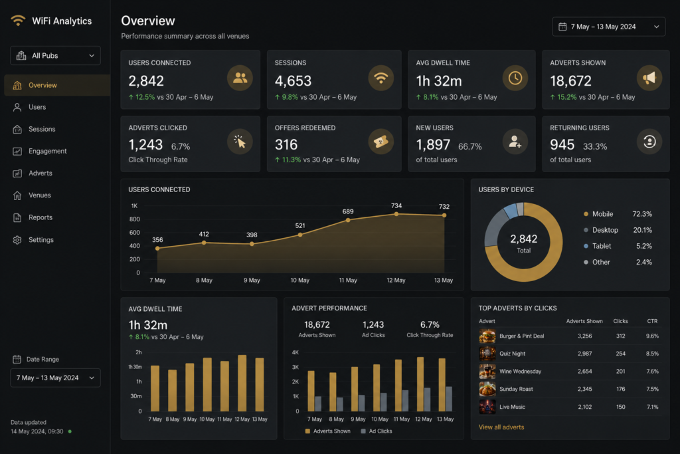680x454 pixels.
Task: Click the Adverts Shown megaphone icon
Action: pos(649,78)
